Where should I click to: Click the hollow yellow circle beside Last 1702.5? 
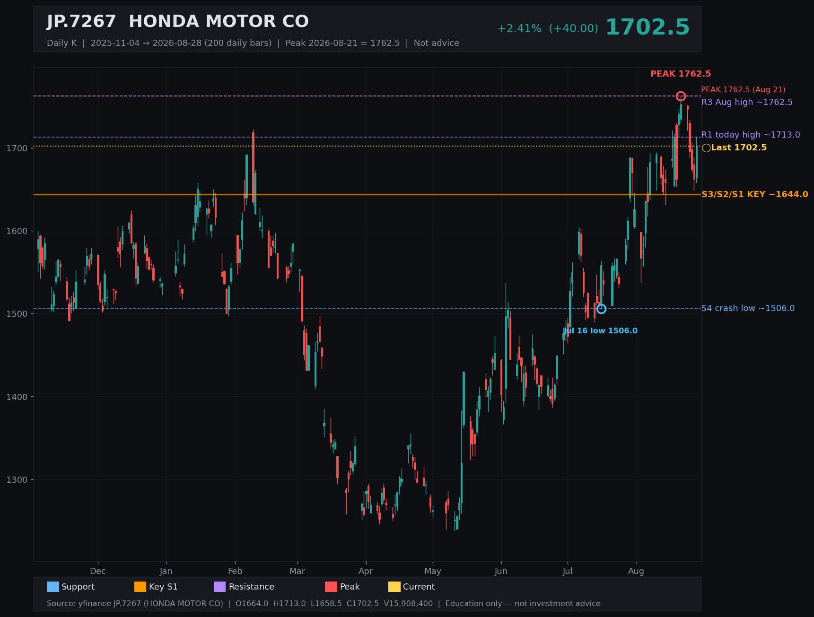coord(706,148)
